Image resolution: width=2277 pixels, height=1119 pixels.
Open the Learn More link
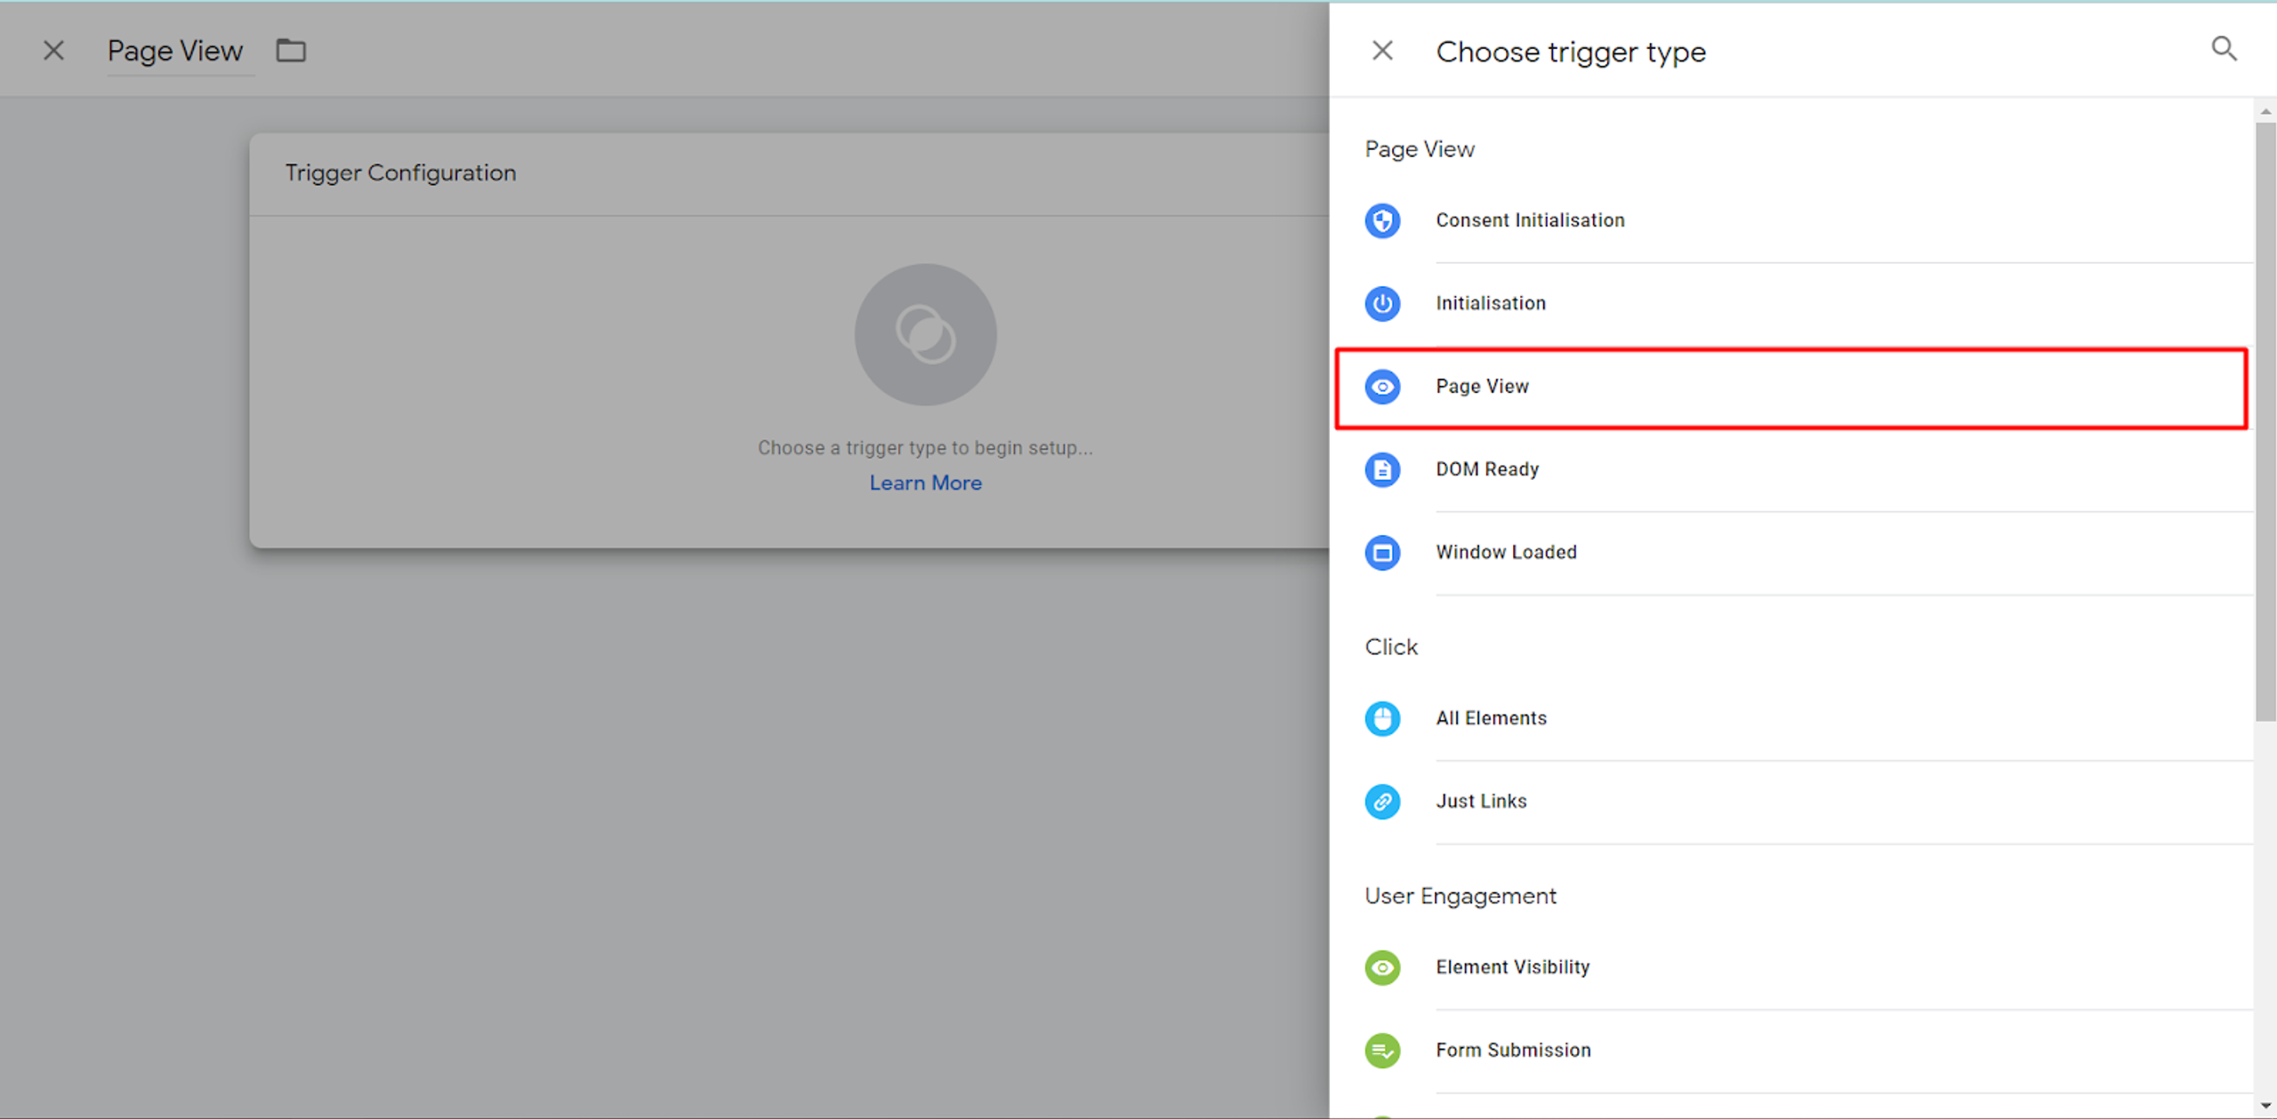click(x=925, y=483)
